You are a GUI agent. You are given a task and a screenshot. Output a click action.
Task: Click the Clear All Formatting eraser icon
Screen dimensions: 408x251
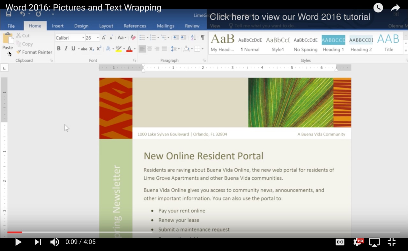(x=133, y=38)
